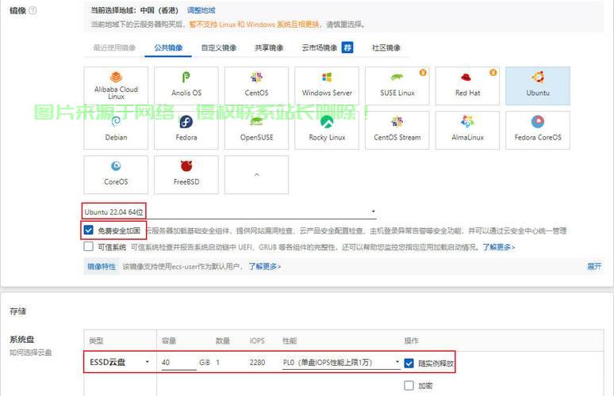The width and height of the screenshot is (614, 396).
Task: Select the Debian image tile
Action: [116, 130]
